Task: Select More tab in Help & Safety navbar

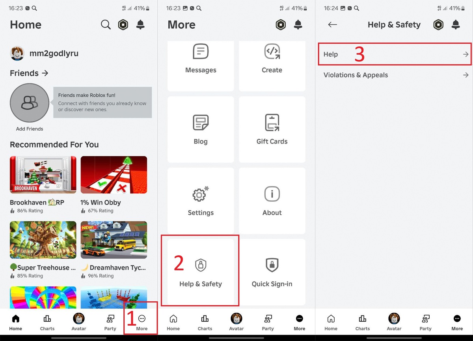Action: 457,322
